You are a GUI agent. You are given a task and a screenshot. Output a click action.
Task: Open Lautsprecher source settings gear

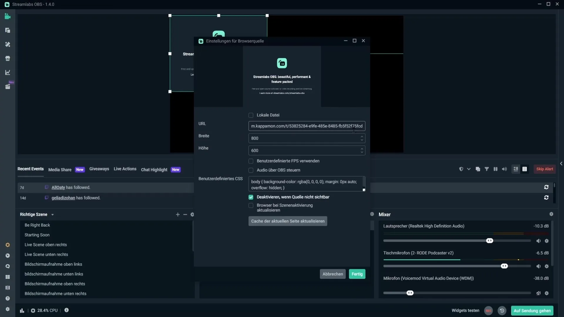coord(547,241)
